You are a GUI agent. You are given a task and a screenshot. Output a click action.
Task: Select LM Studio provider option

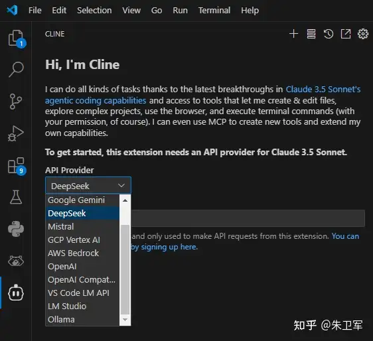tap(82, 307)
